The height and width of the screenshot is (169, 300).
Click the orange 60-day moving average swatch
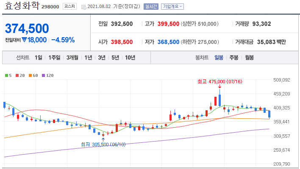[x=30, y=76]
